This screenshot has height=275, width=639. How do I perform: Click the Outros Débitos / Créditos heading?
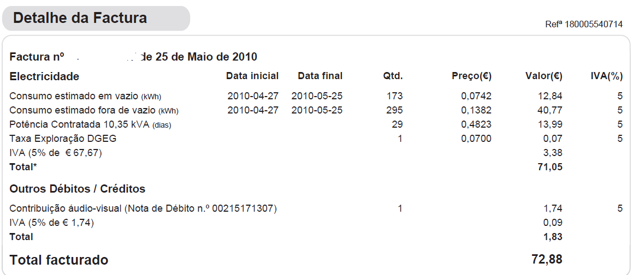(78, 189)
